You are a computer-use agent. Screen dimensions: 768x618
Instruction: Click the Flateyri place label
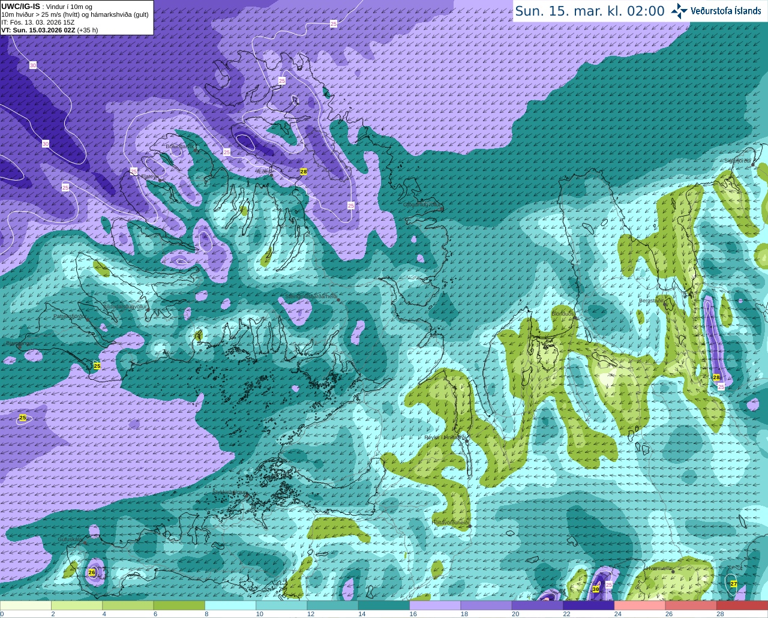(149, 176)
